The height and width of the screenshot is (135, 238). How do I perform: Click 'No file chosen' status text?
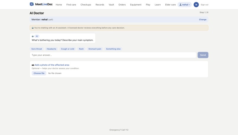(x=55, y=73)
